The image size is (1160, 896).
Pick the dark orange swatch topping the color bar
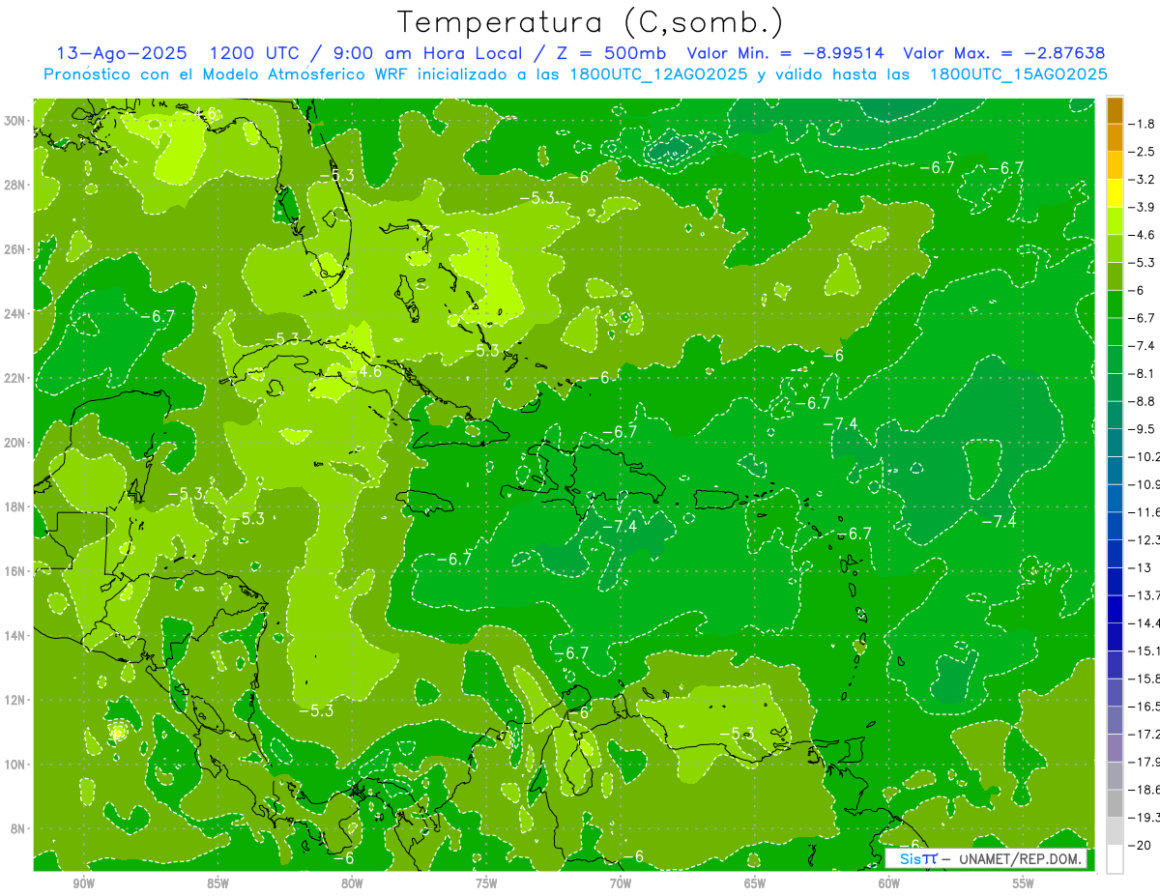[1115, 110]
